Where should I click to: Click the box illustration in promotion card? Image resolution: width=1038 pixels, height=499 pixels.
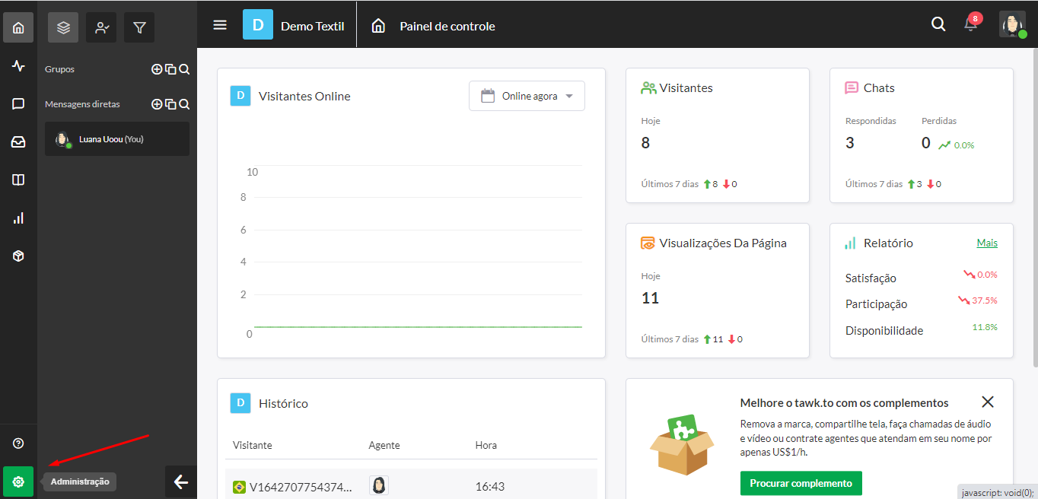click(683, 444)
